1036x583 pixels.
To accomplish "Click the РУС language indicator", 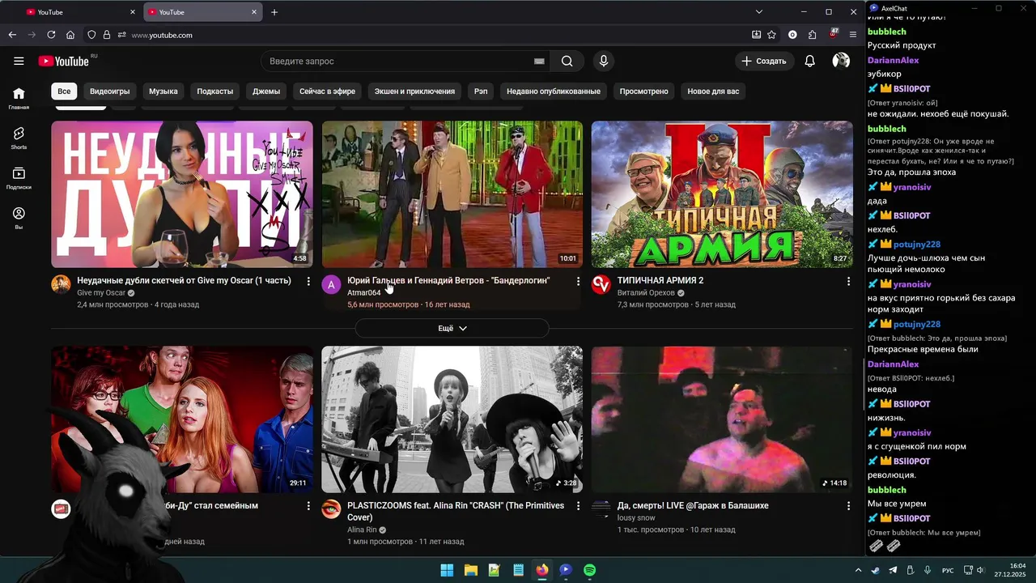I will pos(947,571).
